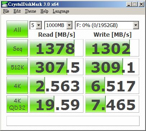Click the Write [MB/s] column header

113,35
